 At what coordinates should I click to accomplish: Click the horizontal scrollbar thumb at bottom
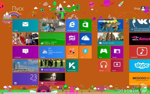(30, 93)
